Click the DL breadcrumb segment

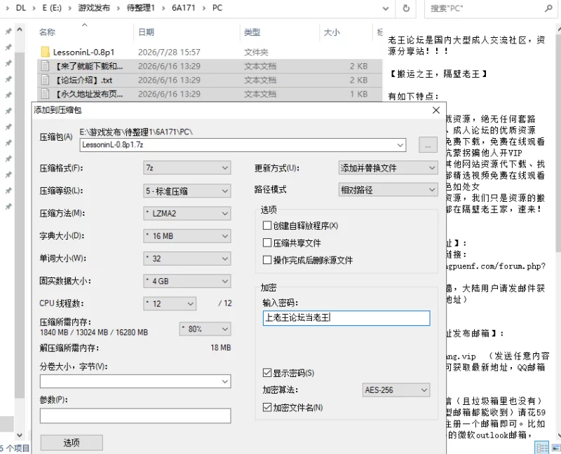click(x=21, y=8)
